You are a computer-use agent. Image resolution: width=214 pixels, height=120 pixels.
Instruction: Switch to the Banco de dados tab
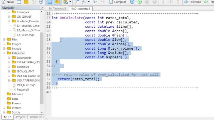pos(36,117)
